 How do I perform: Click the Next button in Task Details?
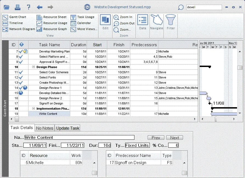click(174, 138)
